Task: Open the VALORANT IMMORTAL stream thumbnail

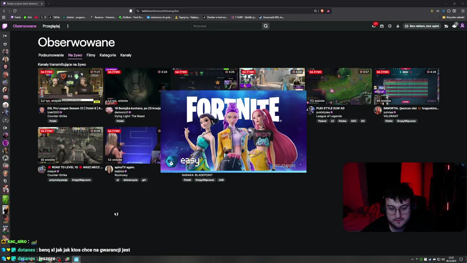Action: coord(406,86)
